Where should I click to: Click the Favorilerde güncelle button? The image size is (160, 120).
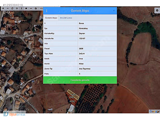click(80, 80)
